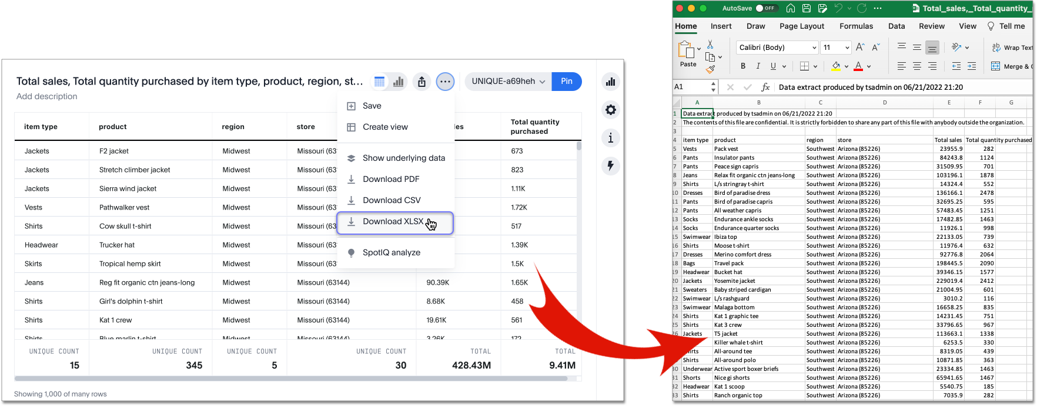Click the Excel save icon in title bar
The image size is (1037, 412).
pyautogui.click(x=807, y=8)
